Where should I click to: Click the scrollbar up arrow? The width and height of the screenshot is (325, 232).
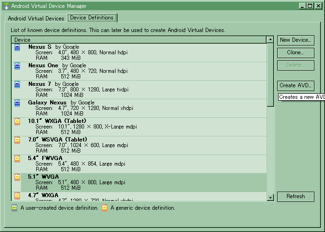270,39
